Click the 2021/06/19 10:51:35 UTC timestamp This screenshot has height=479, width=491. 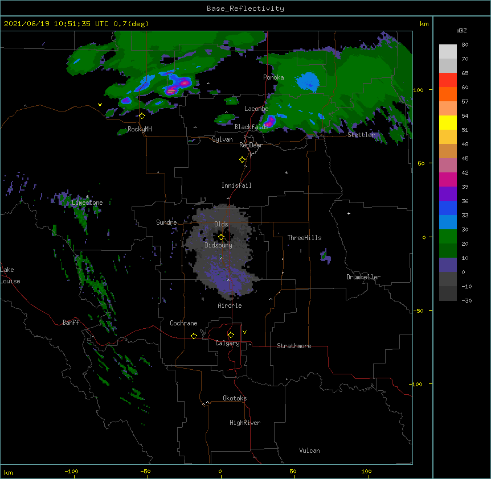click(56, 24)
